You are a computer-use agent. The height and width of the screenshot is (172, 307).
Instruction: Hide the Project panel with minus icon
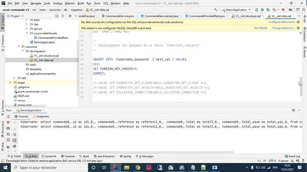[x=76, y=16]
